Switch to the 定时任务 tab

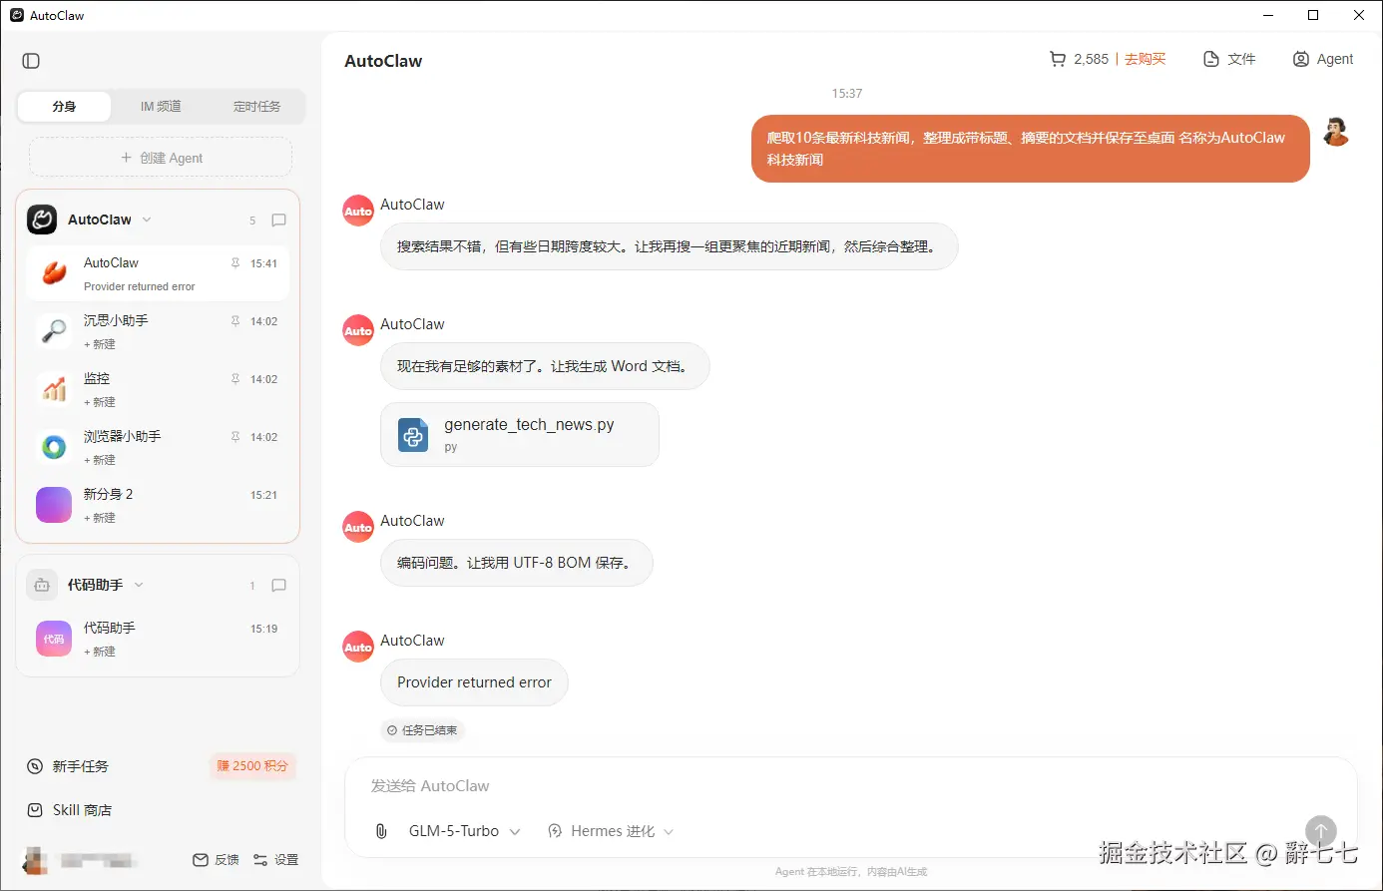[256, 107]
